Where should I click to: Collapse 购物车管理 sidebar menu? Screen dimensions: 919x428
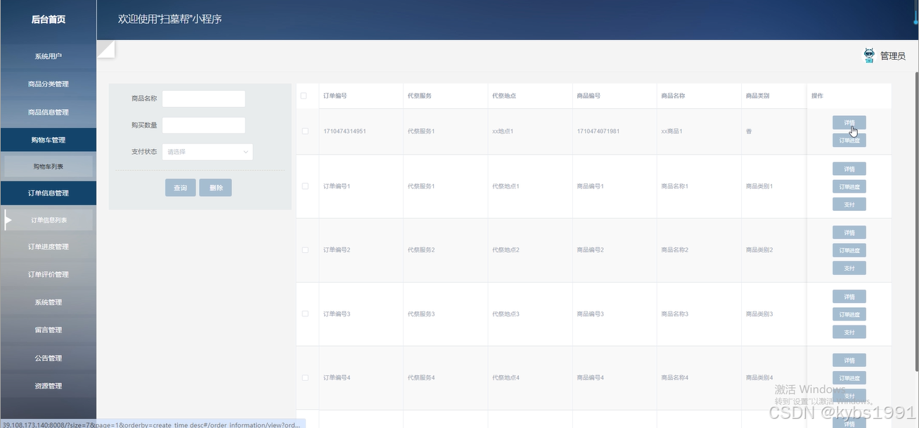(x=49, y=140)
